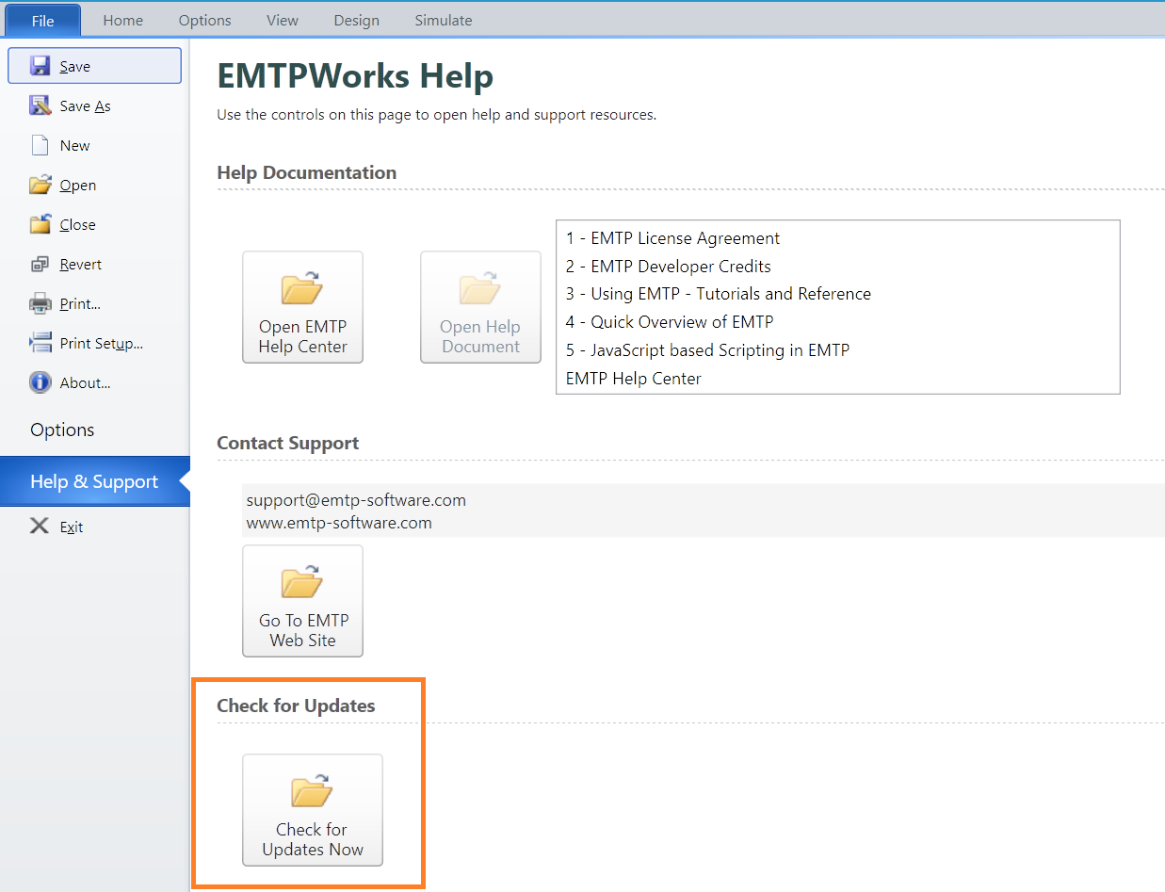Open the Simulate ribbon tab

click(x=443, y=20)
